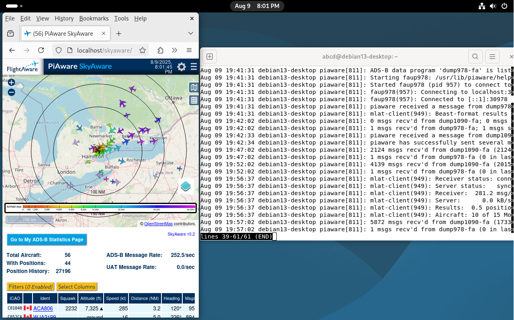514x320 pixels.
Task: Expand the toolbar overflow chevron
Action: (174, 50)
